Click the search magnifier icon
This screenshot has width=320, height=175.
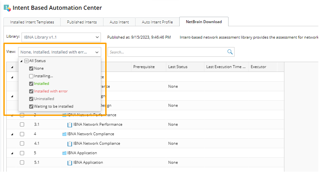[x=230, y=52]
